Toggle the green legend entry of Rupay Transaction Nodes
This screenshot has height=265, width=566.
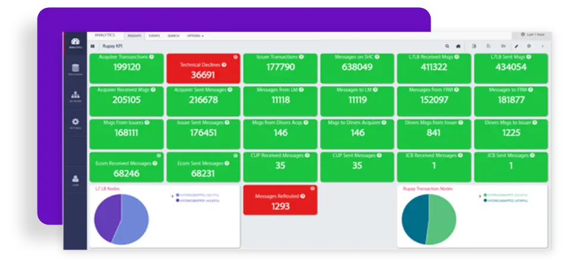[x=506, y=195]
